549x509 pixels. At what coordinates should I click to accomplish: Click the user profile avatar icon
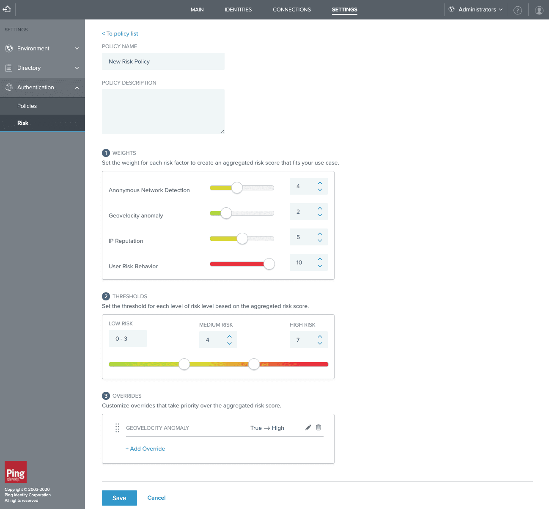click(539, 10)
